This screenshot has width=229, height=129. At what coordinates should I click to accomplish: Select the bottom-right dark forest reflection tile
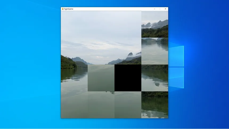(155, 105)
